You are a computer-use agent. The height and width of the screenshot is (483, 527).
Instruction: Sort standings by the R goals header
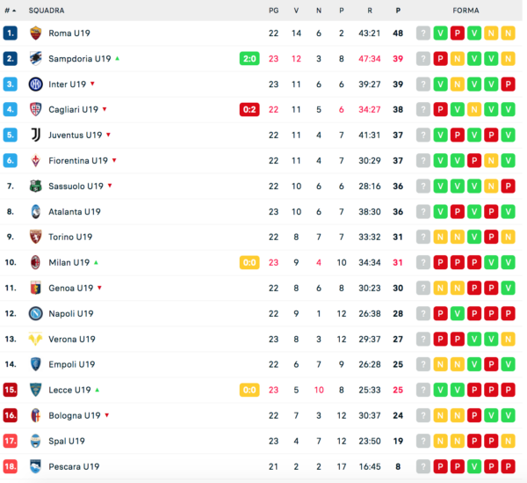[x=370, y=11]
